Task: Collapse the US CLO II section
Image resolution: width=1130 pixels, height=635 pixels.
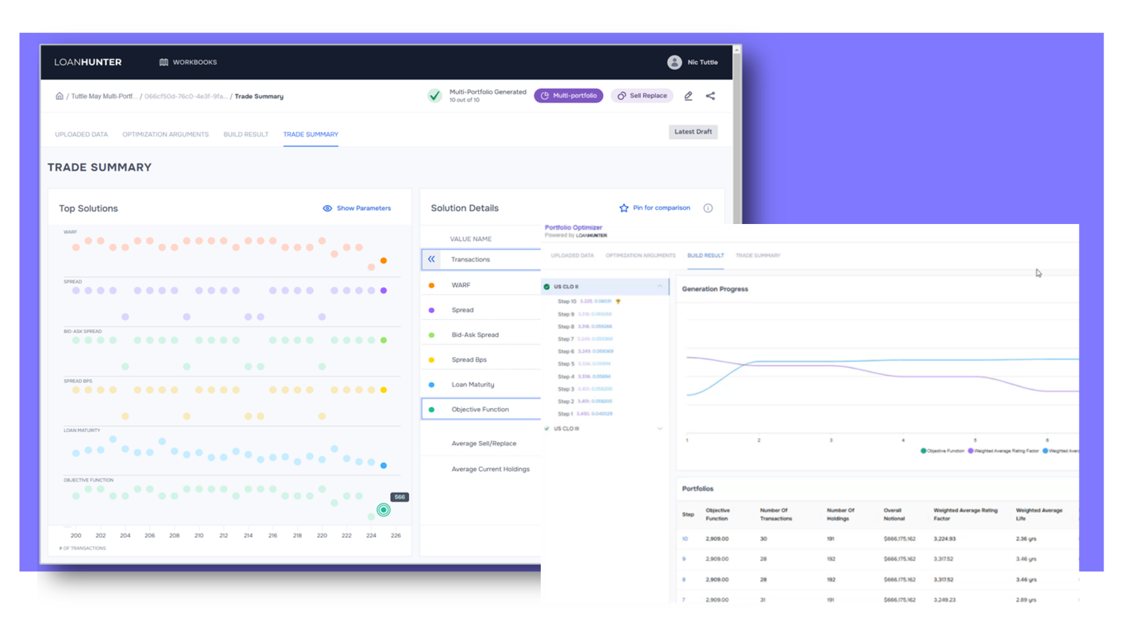Action: click(x=660, y=286)
